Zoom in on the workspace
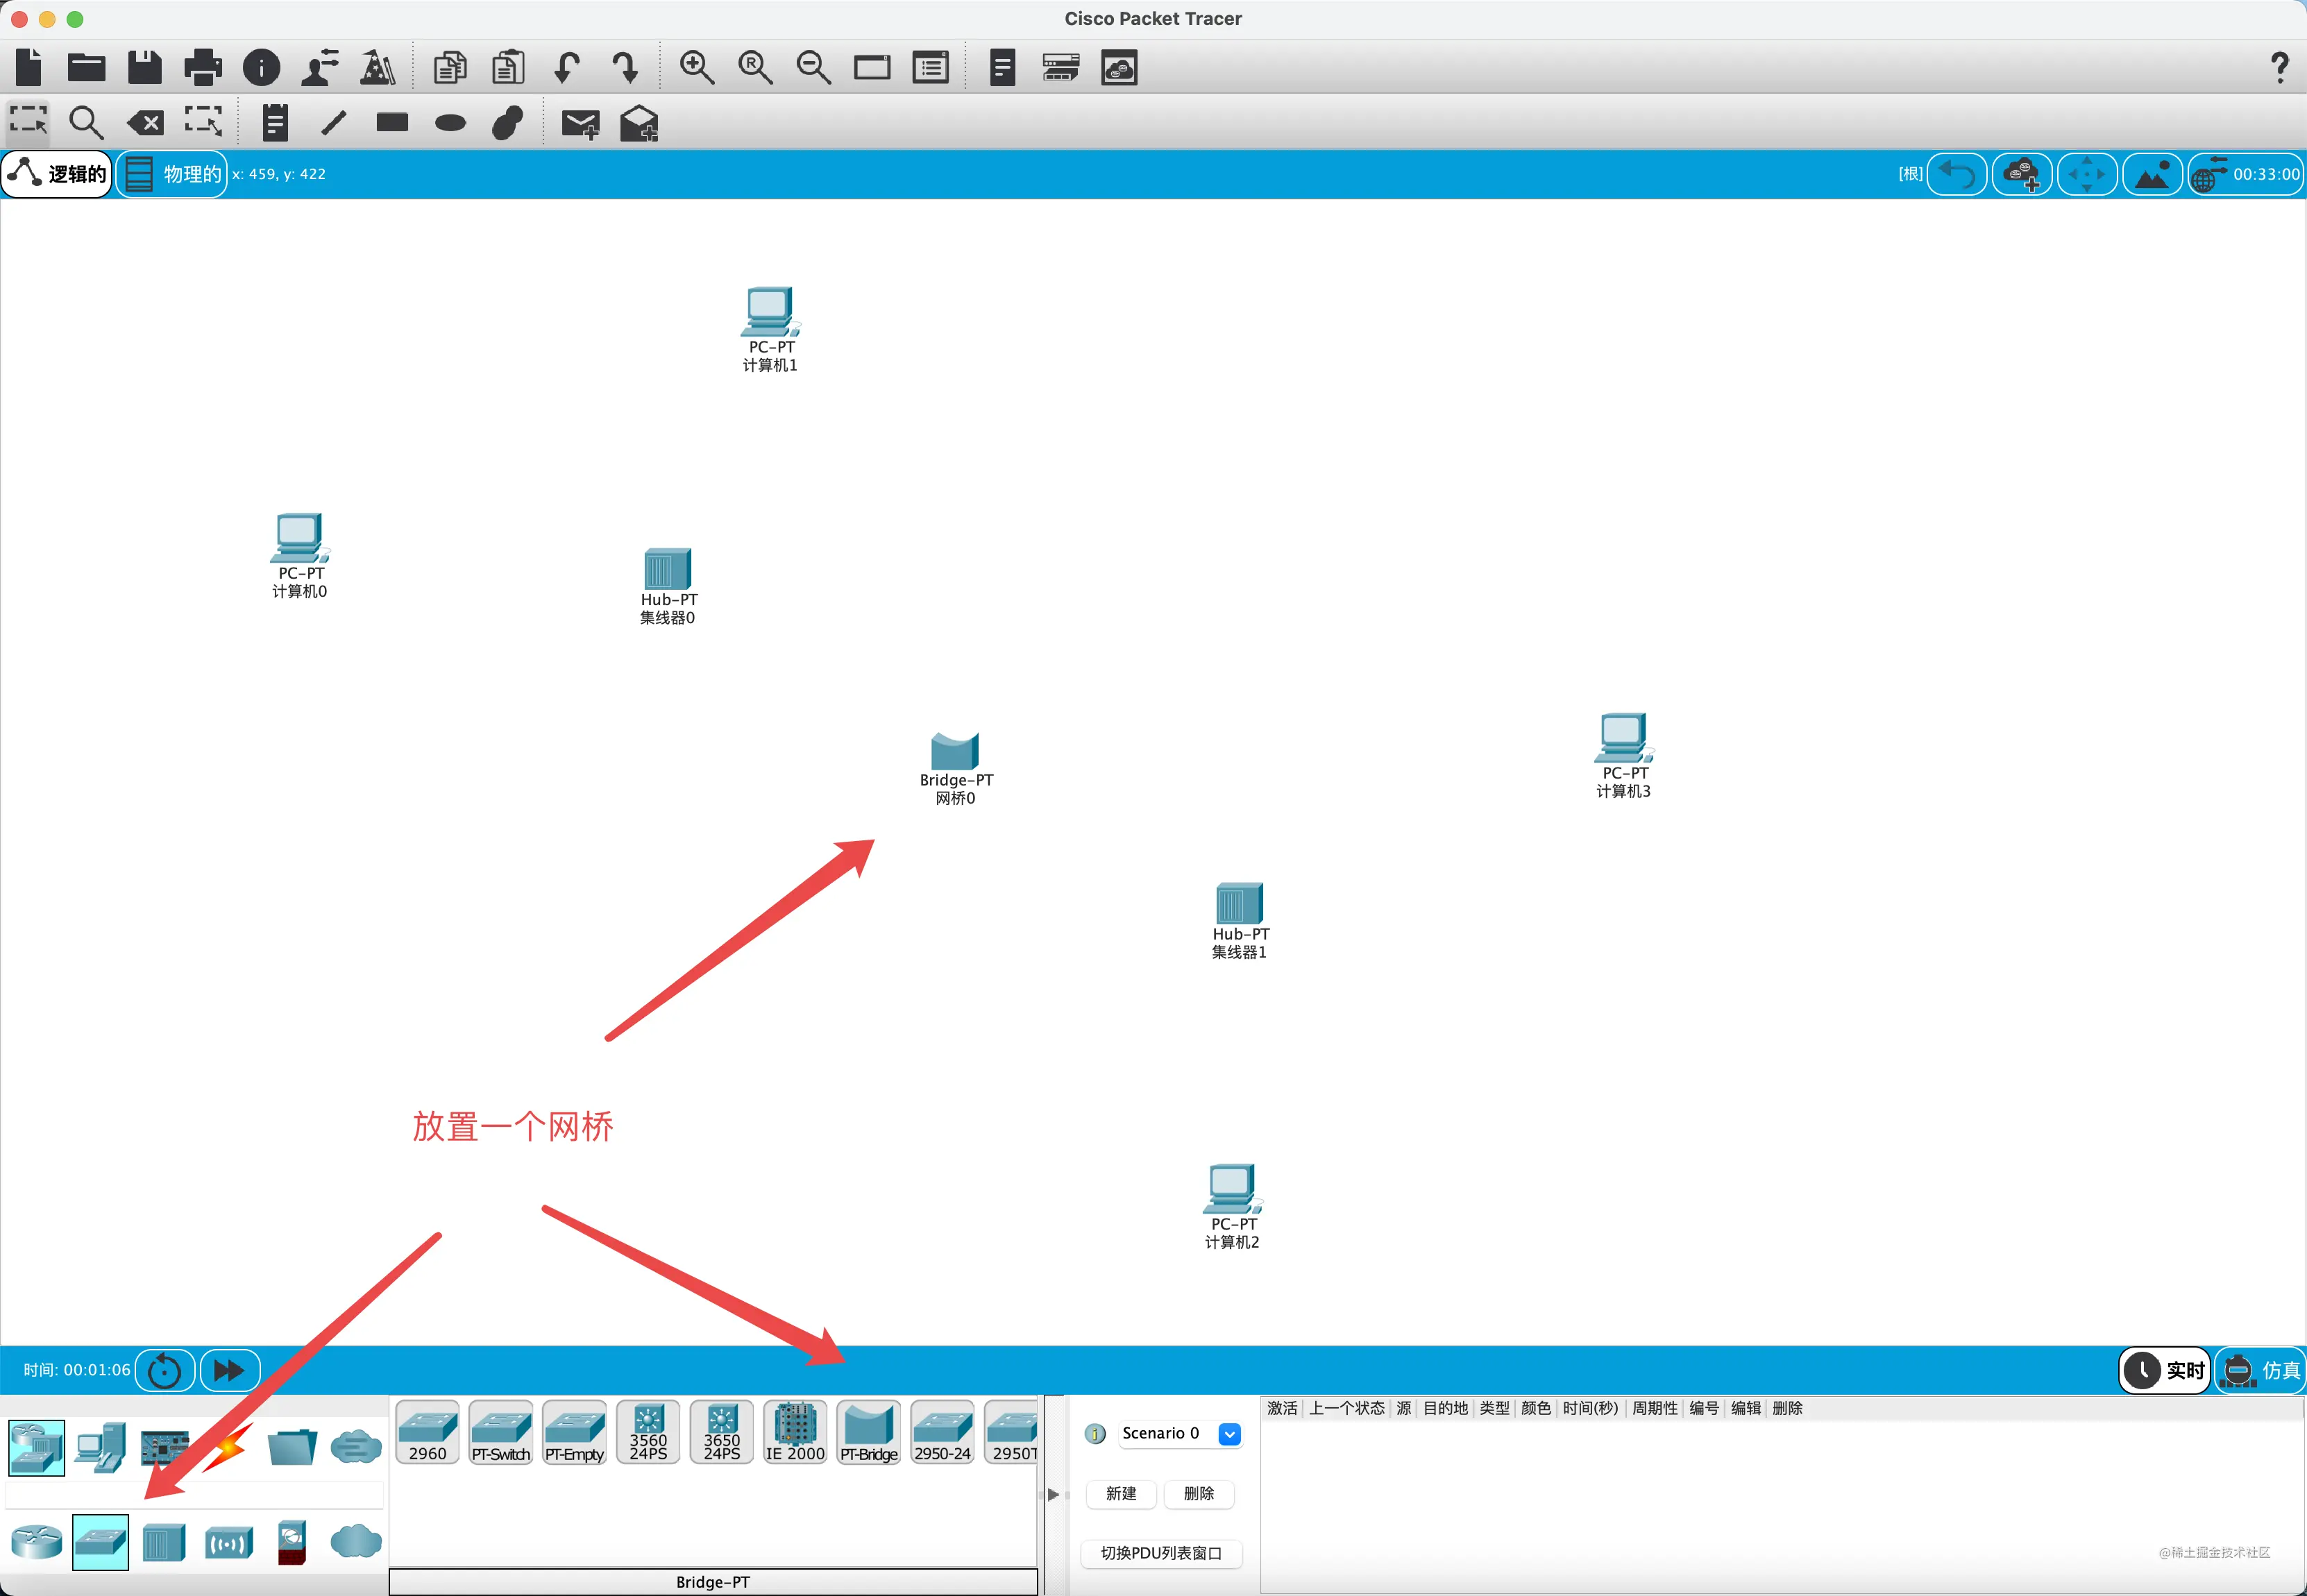This screenshot has height=1596, width=2307. click(x=696, y=67)
